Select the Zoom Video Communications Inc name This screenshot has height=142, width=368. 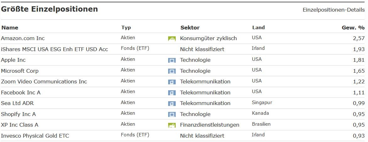pyautogui.click(x=44, y=82)
